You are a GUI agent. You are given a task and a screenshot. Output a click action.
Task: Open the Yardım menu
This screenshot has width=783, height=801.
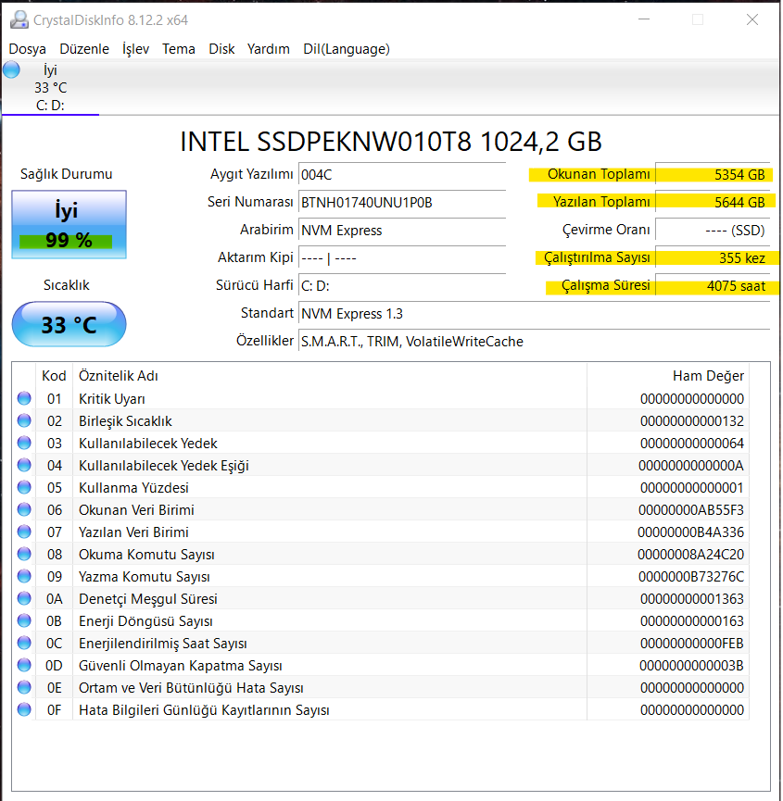pos(269,49)
